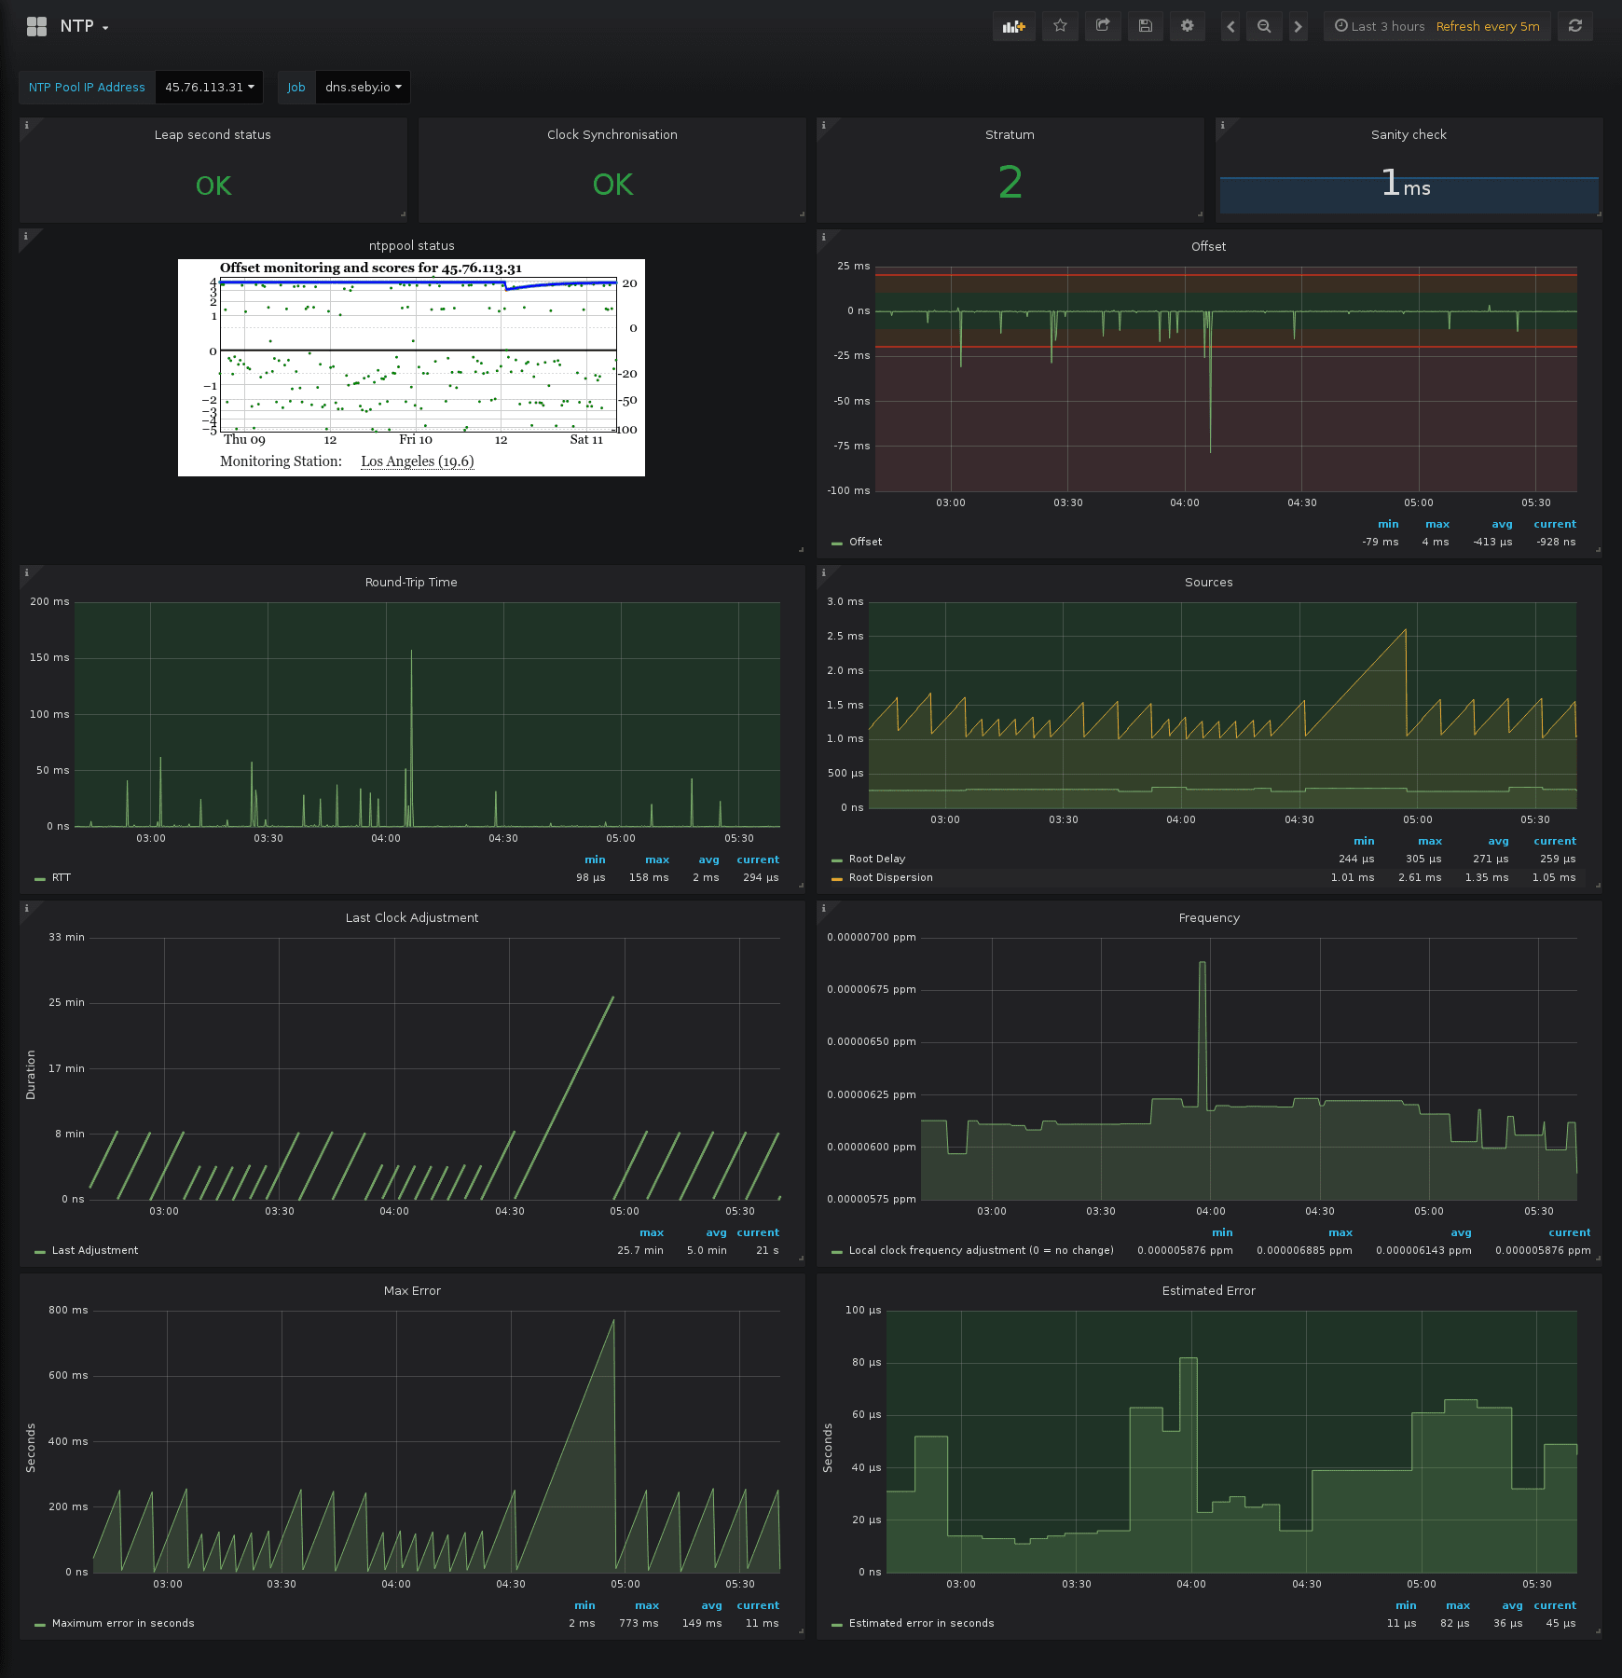Open the ntppool status panel title menu
Image resolution: width=1622 pixels, height=1678 pixels.
[411, 246]
